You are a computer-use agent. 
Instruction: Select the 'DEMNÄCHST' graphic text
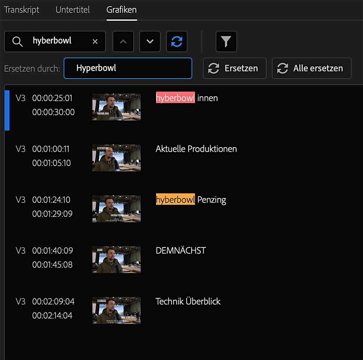(181, 250)
